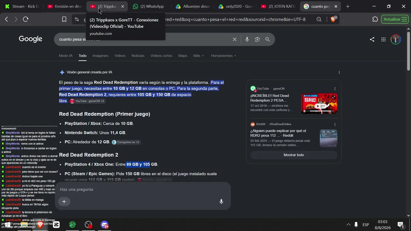Open CapCut from the taskbar
The width and height of the screenshot is (411, 231).
[x=56, y=225]
